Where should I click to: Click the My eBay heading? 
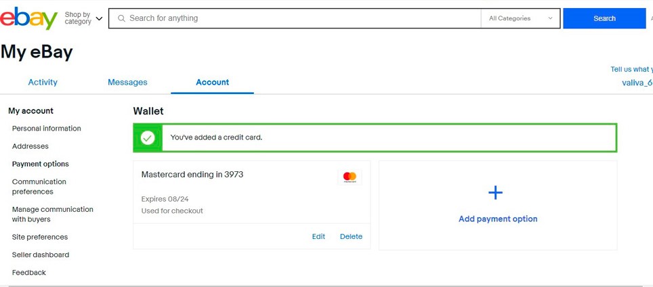(x=37, y=52)
